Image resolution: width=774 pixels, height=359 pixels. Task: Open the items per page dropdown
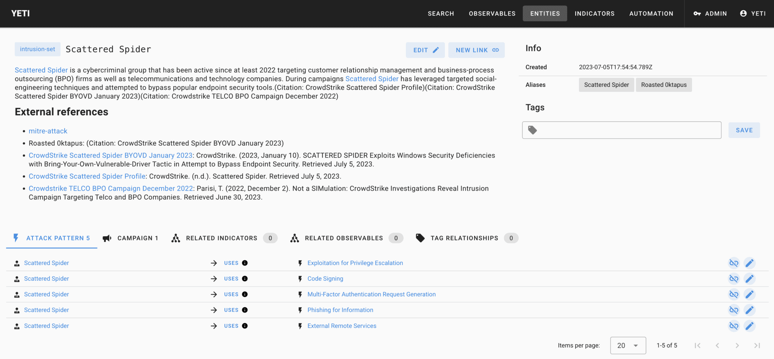(x=628, y=345)
